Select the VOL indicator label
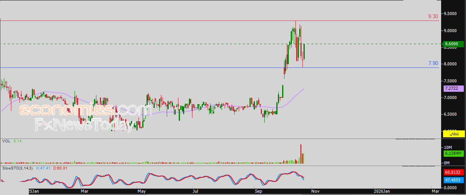466x195 pixels. click(7, 141)
